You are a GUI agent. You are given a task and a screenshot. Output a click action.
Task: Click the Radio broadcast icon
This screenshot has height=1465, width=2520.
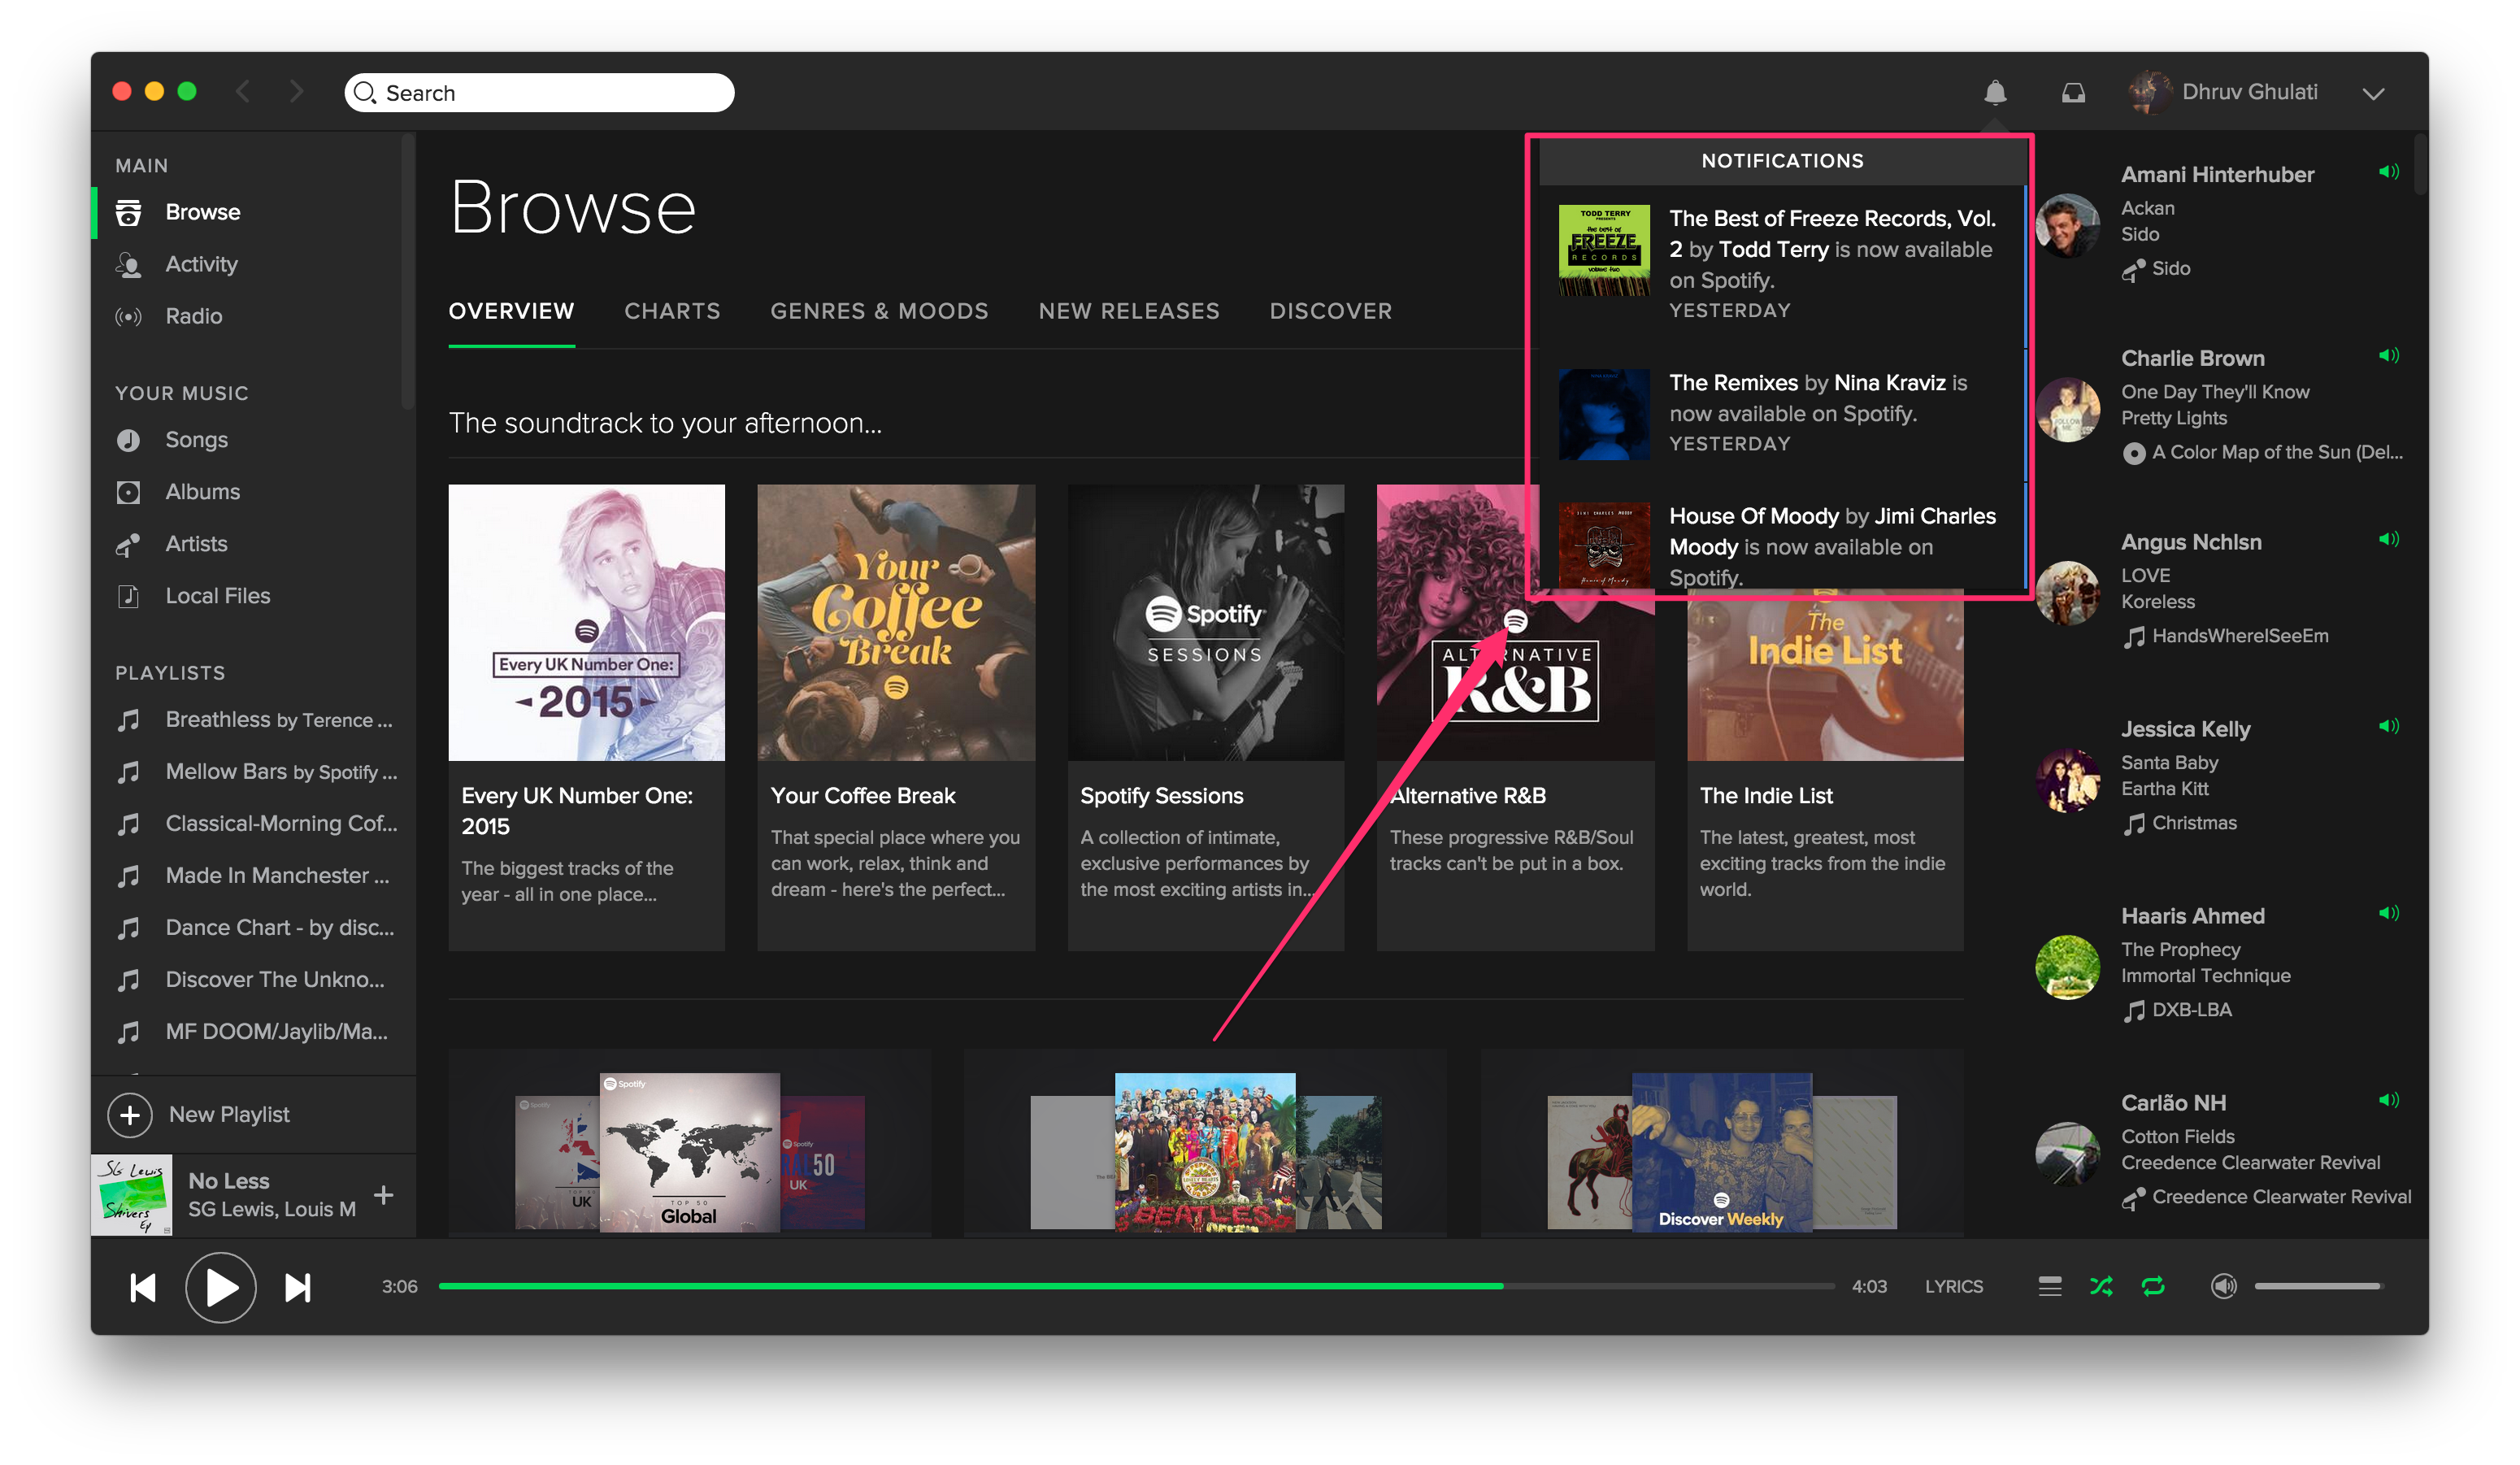point(128,317)
